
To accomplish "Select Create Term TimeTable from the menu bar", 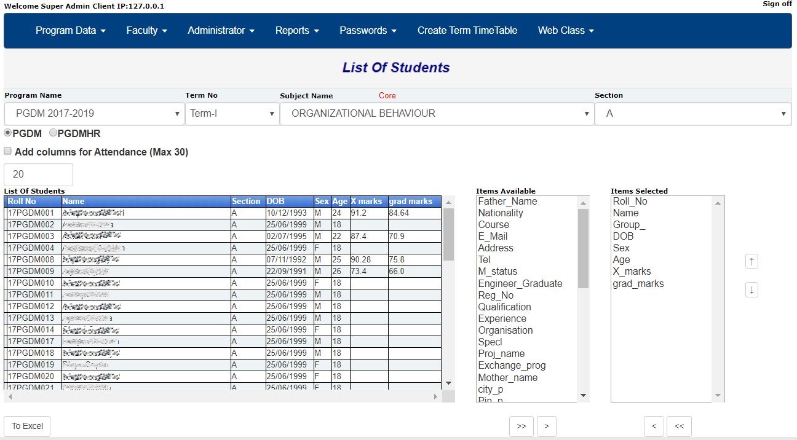I will click(467, 30).
